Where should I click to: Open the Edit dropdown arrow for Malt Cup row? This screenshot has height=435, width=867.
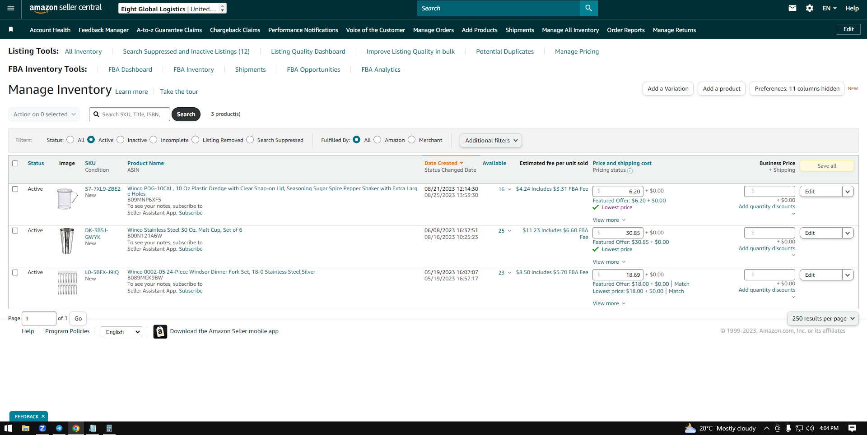[x=848, y=233]
